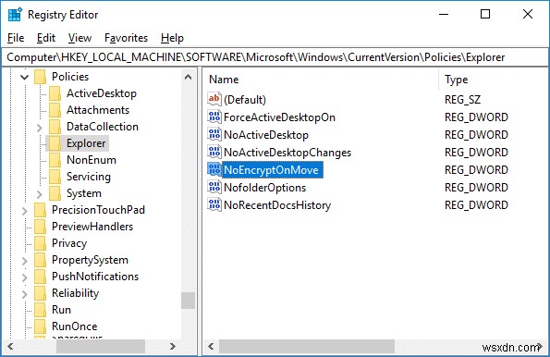Click the PropertySystem folder icon
The image size is (550, 357).
pyautogui.click(x=40, y=260)
